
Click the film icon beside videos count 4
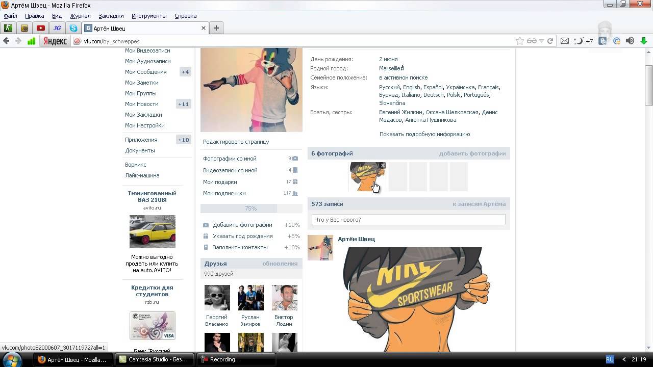pyautogui.click(x=295, y=170)
